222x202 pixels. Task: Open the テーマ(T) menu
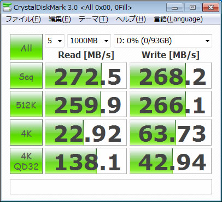93,19
